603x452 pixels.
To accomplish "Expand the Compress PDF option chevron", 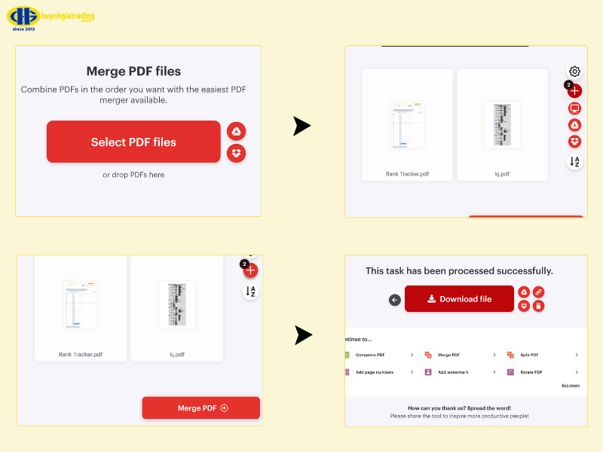I will pos(412,354).
